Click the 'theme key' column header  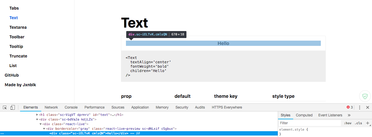coord(226,96)
